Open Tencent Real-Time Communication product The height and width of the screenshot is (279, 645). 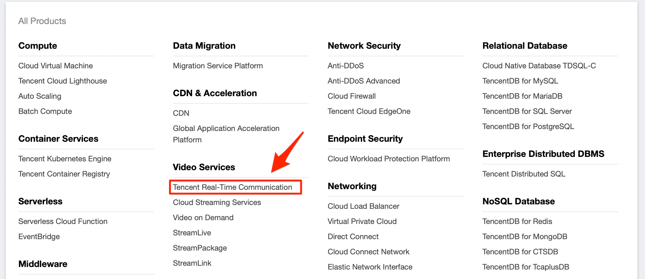tap(232, 187)
